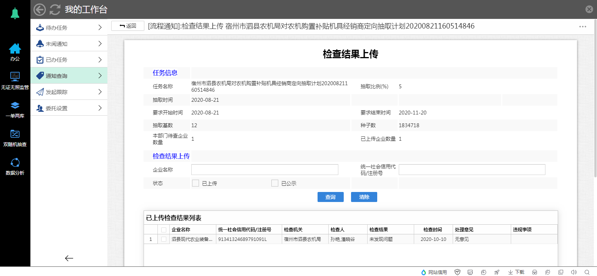Open downloads via 下载 in status bar
Screen dimensions: 597x276
coord(516,272)
